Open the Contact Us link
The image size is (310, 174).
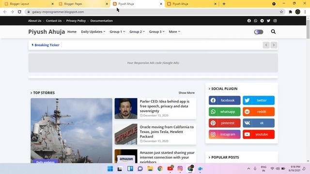click(x=54, y=21)
